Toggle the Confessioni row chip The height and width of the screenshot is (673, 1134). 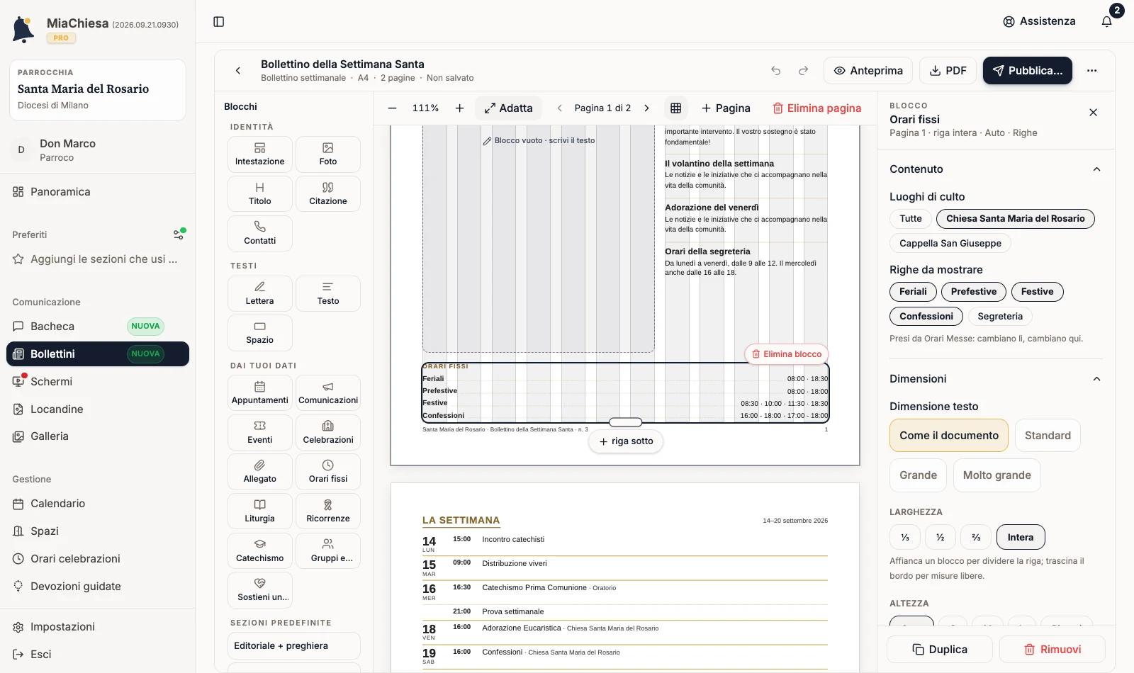926,317
